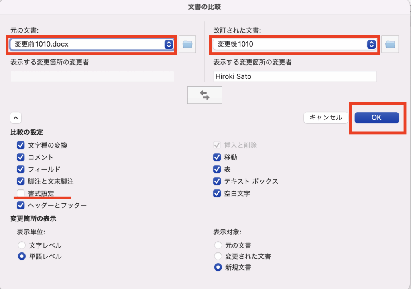This screenshot has width=411, height=289.
Task: Toggle the 移動 checkbox off
Action: point(217,157)
